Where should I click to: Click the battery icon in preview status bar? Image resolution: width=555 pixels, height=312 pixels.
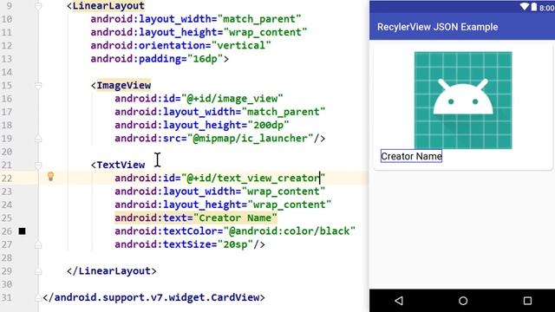[534, 7]
